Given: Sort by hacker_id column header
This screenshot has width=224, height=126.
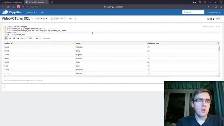Looking at the screenshot, I should (x=8, y=43).
